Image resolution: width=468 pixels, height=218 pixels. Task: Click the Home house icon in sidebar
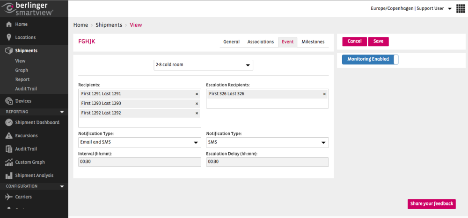coord(9,24)
